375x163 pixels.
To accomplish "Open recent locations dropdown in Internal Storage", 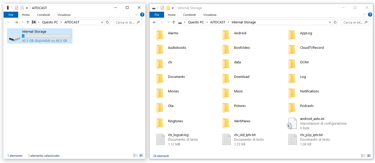I will (x=168, y=22).
